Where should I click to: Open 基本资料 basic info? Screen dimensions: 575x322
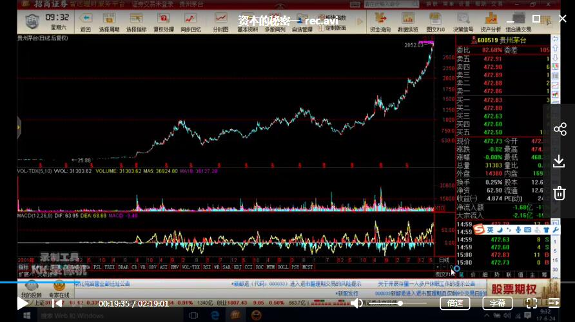(248, 23)
